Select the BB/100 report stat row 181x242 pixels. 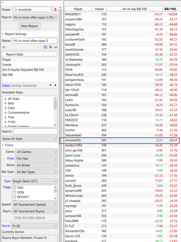coord(29,75)
